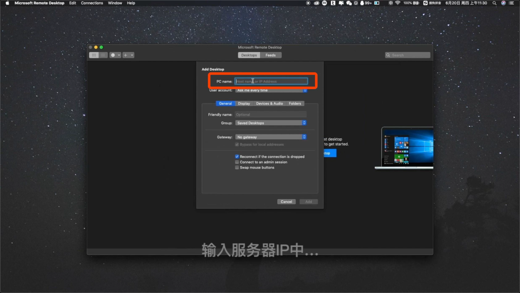Enable Connect to an admin session
Image resolution: width=520 pixels, height=293 pixels.
click(x=237, y=162)
